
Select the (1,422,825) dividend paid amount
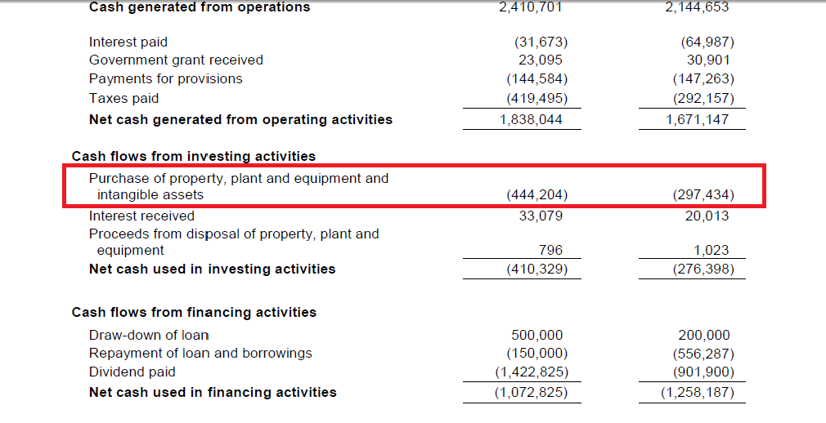point(532,372)
